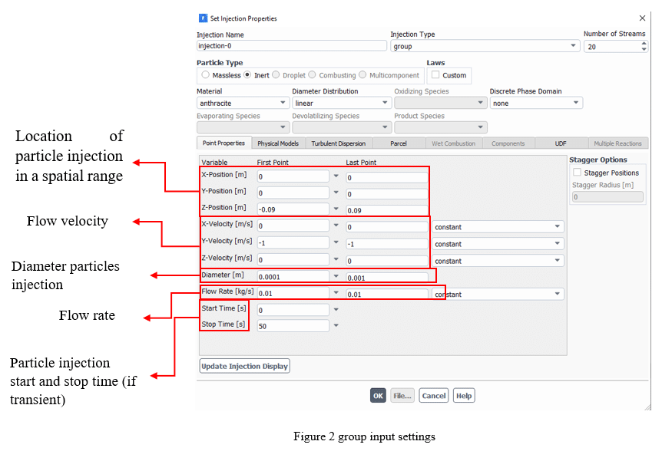Open the Help button
The image size is (662, 461).
click(463, 396)
